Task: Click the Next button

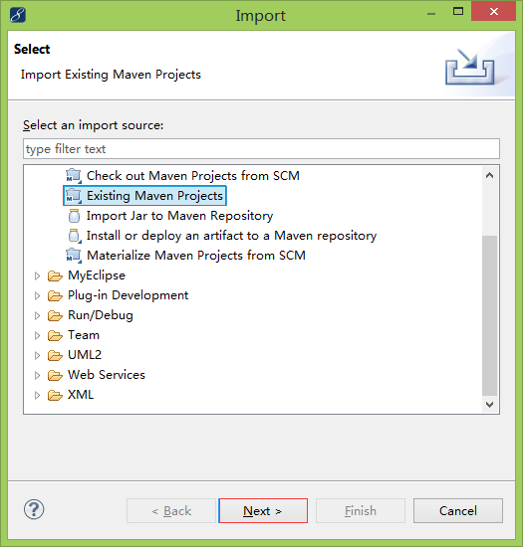Action: [263, 511]
